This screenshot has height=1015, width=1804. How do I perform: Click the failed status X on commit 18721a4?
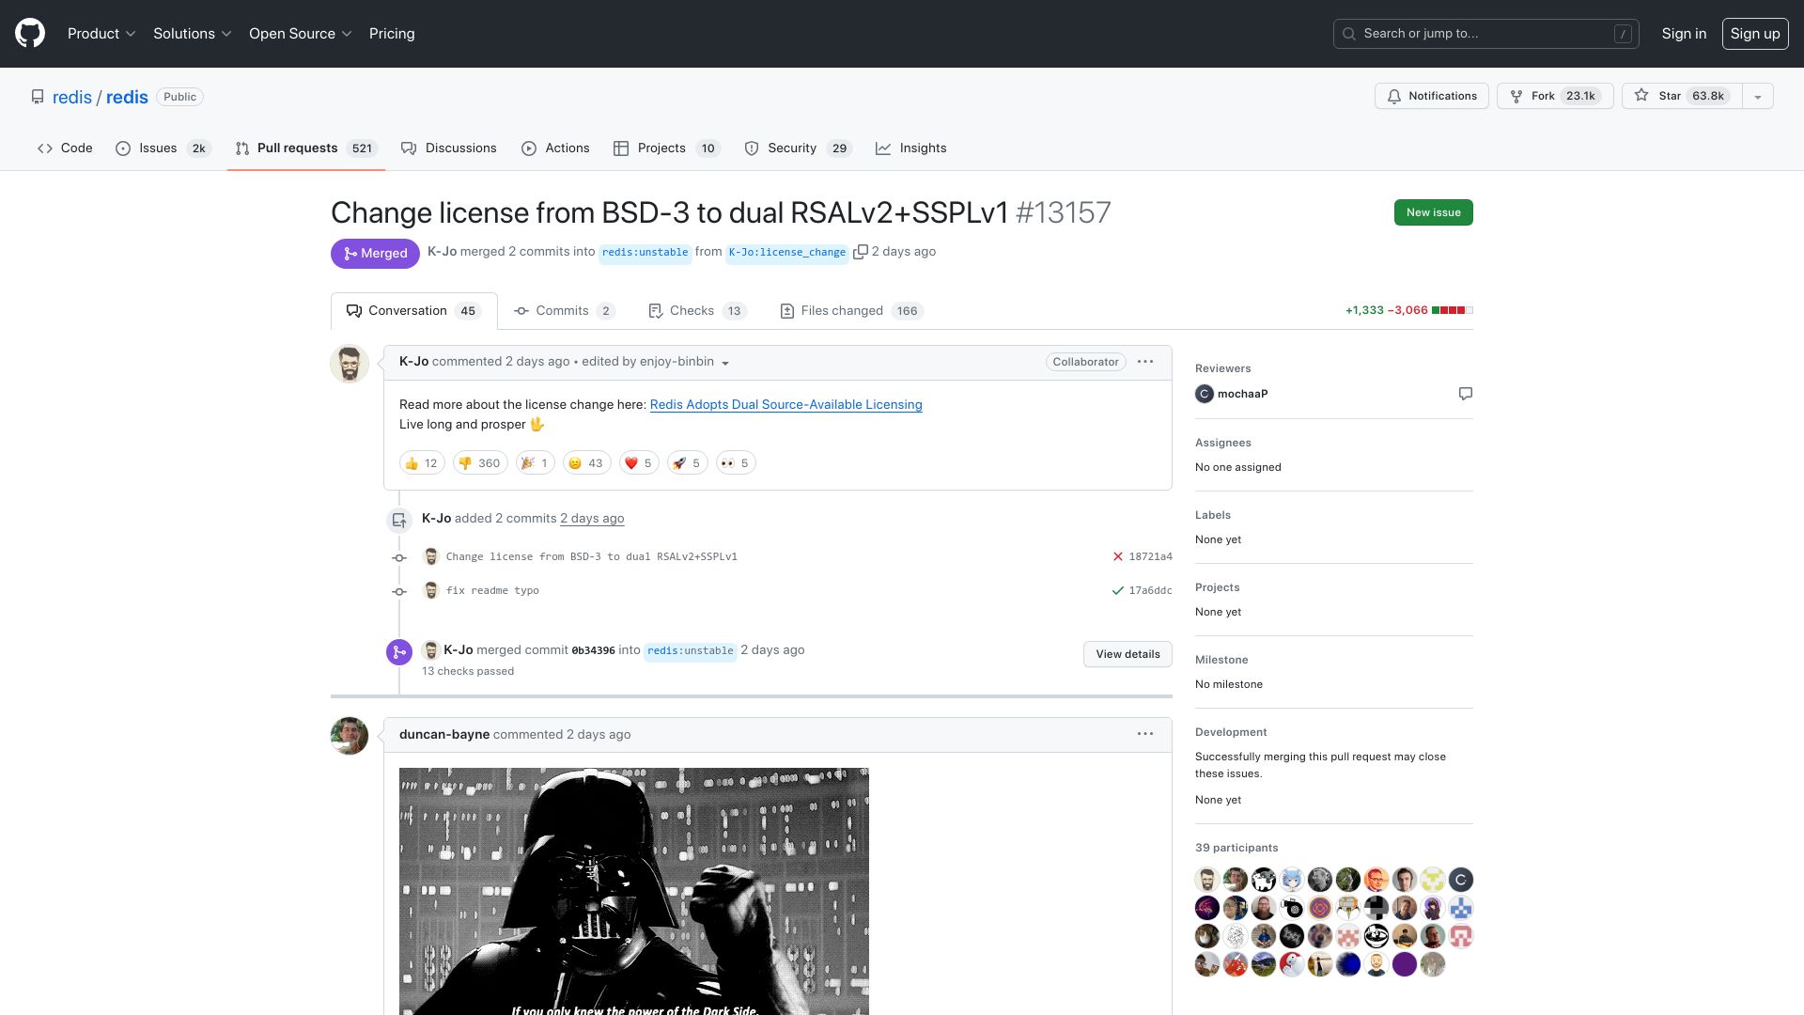[1118, 556]
